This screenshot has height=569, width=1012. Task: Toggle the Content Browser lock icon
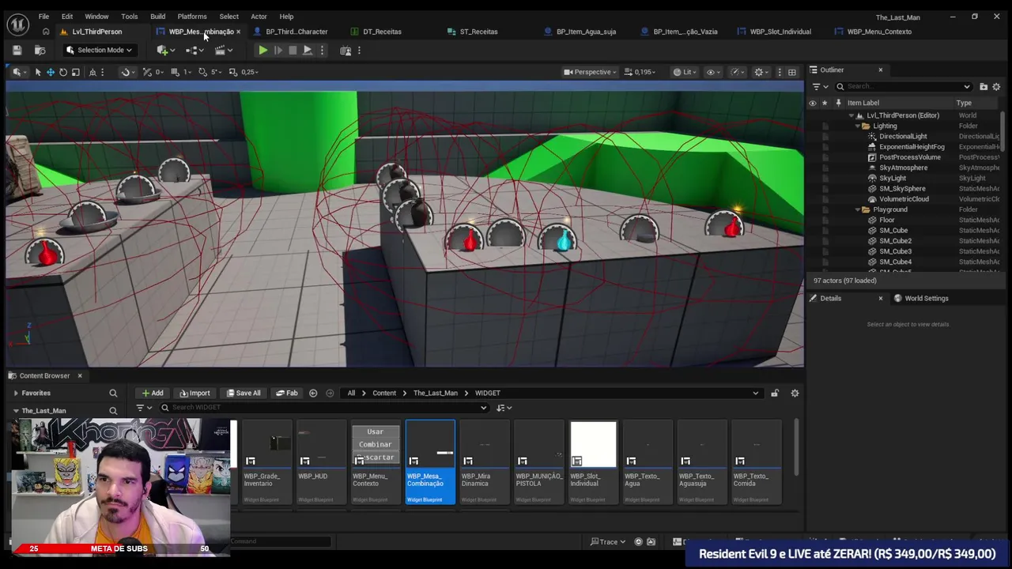pos(775,393)
